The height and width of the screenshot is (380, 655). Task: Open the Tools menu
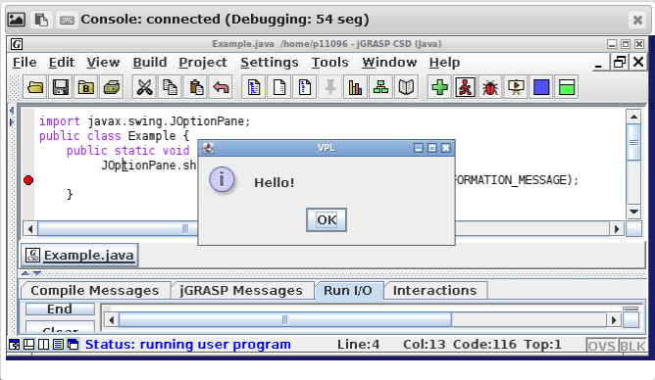coord(330,63)
